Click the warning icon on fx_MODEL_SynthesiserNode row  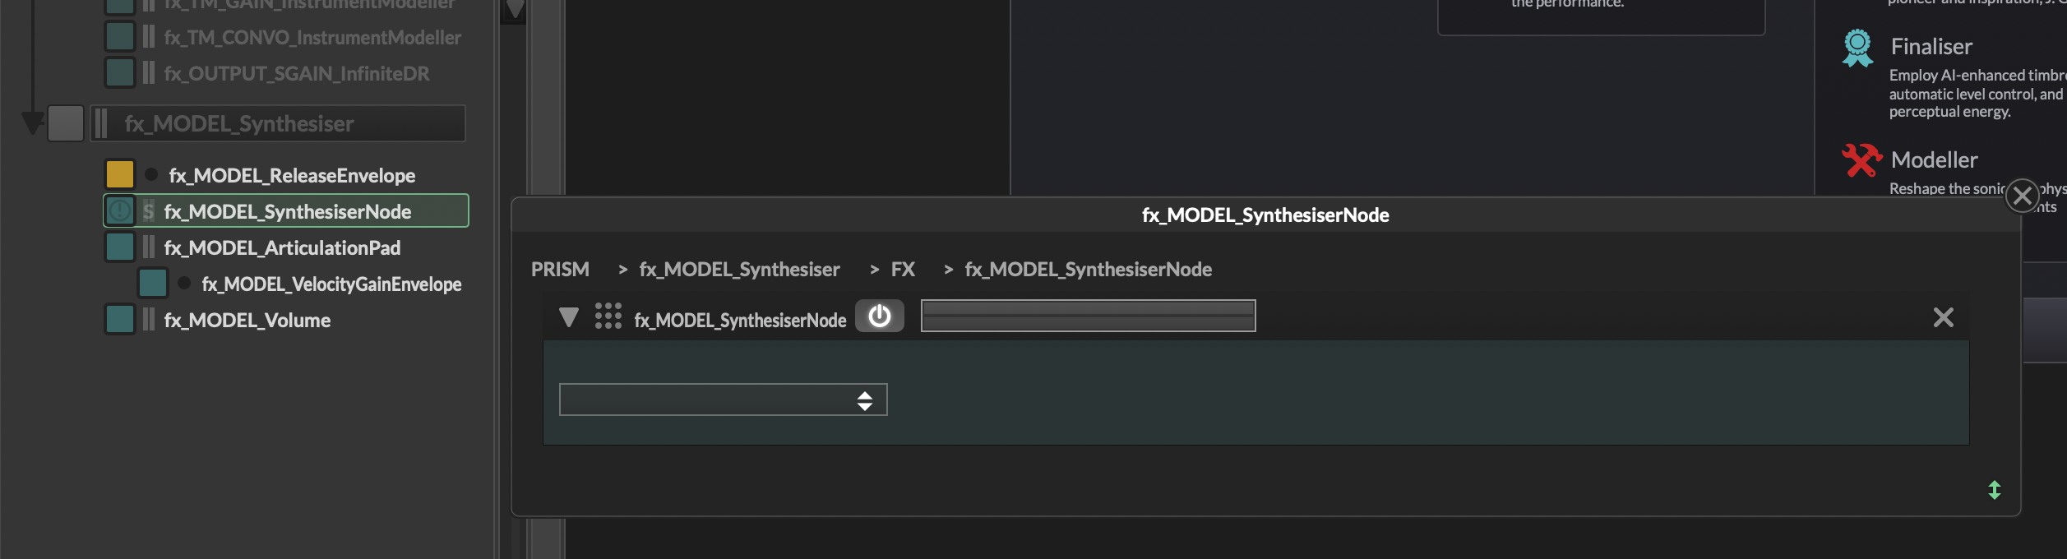pos(120,211)
